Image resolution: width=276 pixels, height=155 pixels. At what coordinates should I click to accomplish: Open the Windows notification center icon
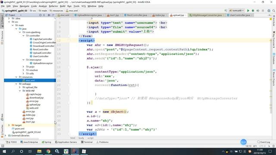pos(270,151)
